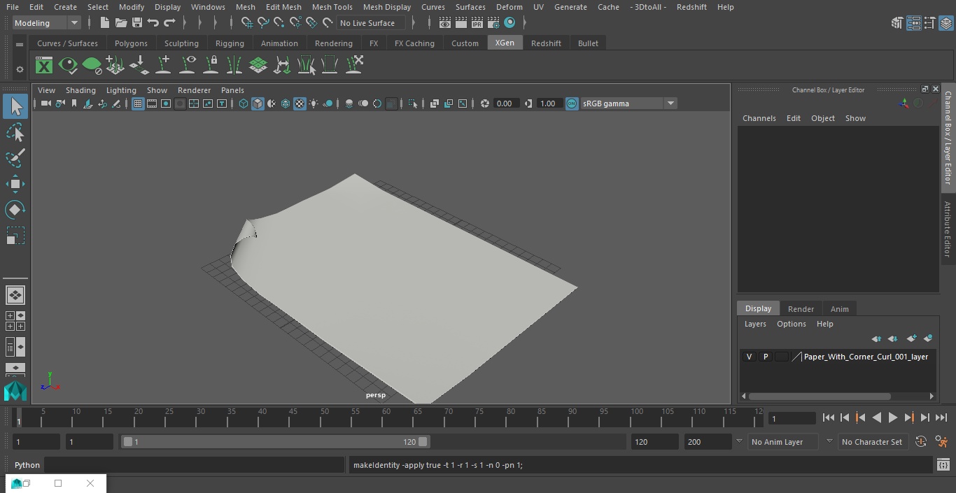Switch to the Rigging shelf tab

pyautogui.click(x=230, y=43)
